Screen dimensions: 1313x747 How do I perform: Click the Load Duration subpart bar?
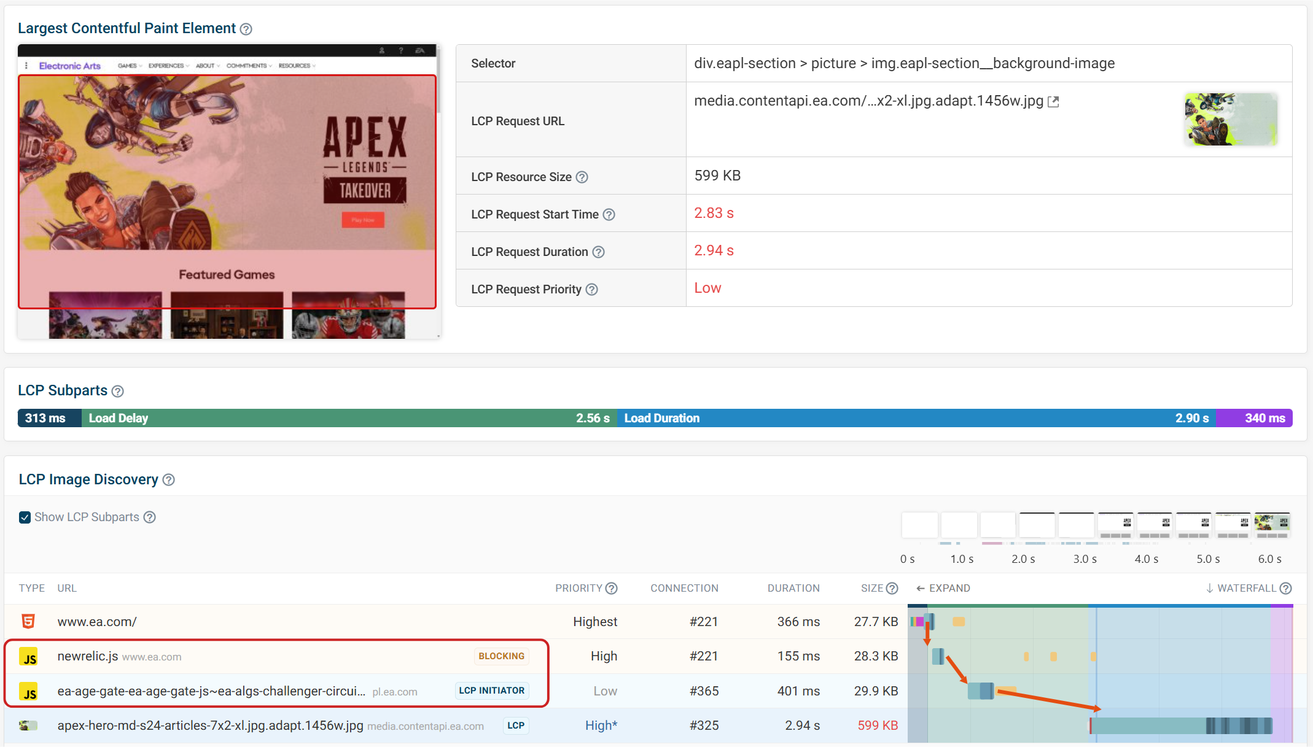click(916, 418)
